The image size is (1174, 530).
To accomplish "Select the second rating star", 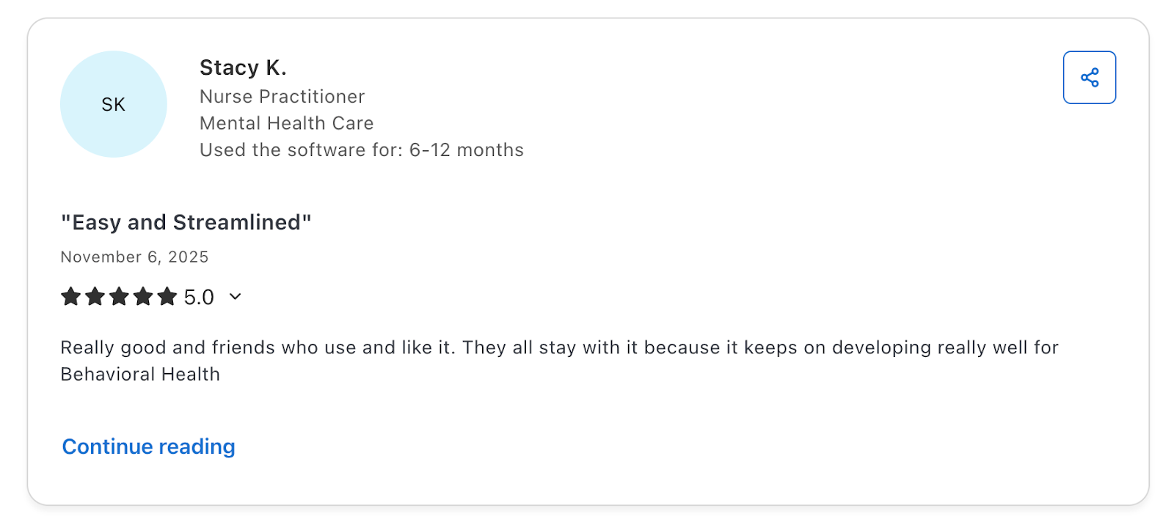I will pyautogui.click(x=95, y=296).
